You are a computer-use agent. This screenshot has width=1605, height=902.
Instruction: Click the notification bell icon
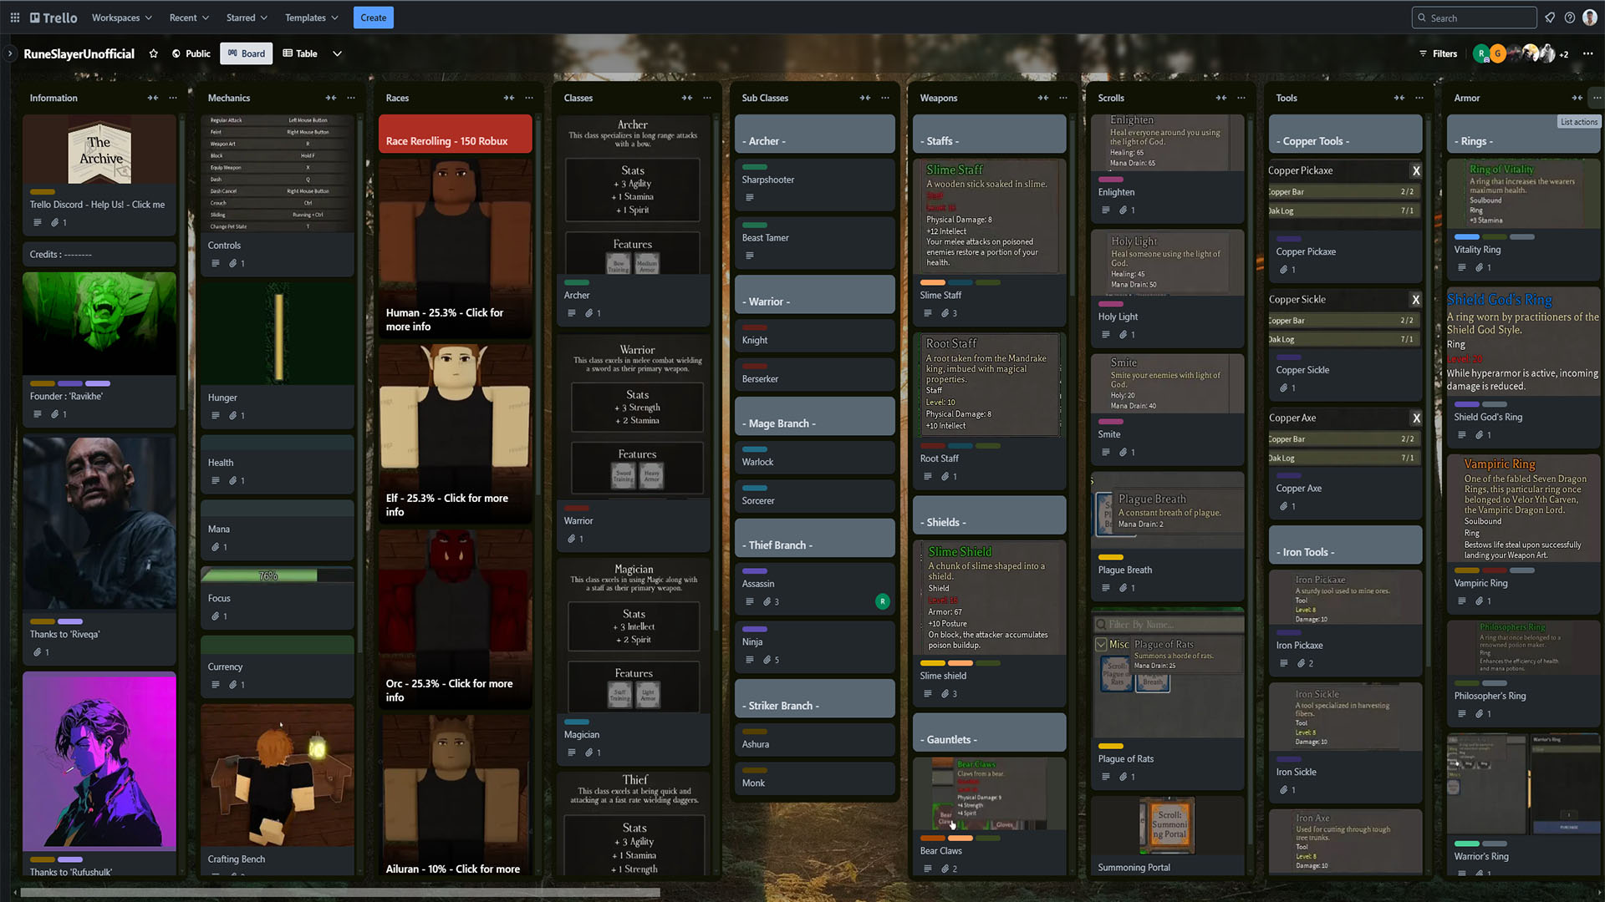tap(1551, 17)
